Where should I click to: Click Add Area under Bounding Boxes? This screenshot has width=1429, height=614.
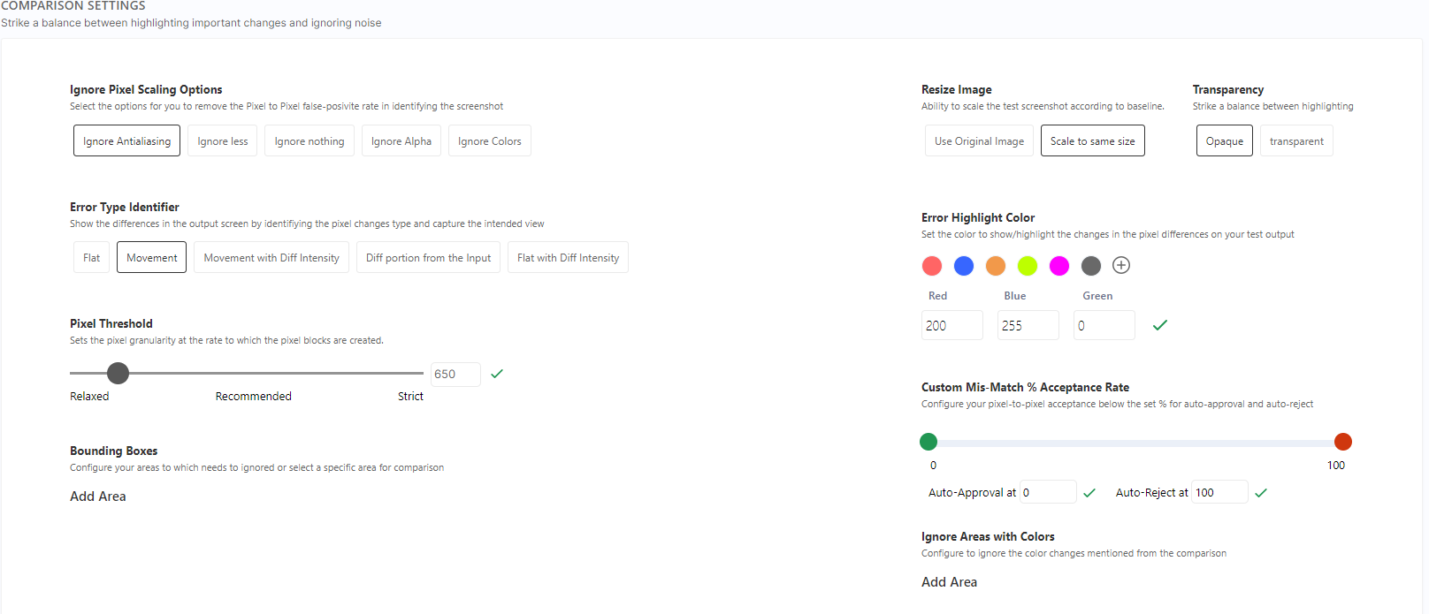pos(98,497)
